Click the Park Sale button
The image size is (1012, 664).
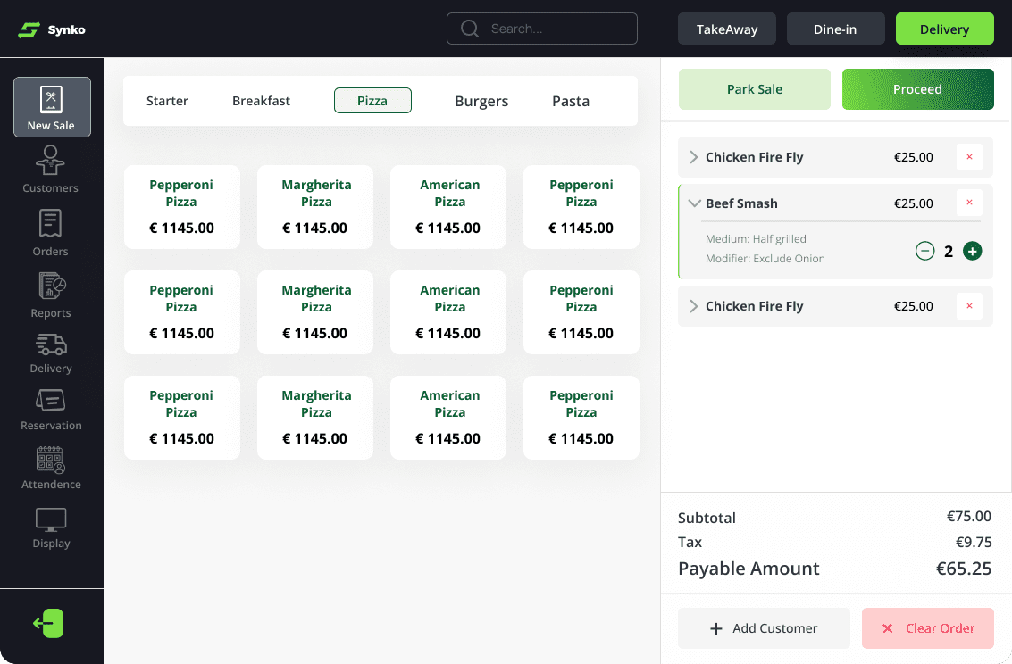tap(755, 89)
